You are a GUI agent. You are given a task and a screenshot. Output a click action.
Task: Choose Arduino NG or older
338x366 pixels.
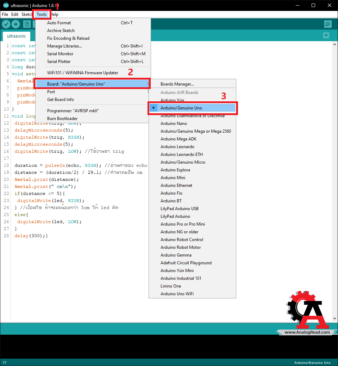(192, 232)
